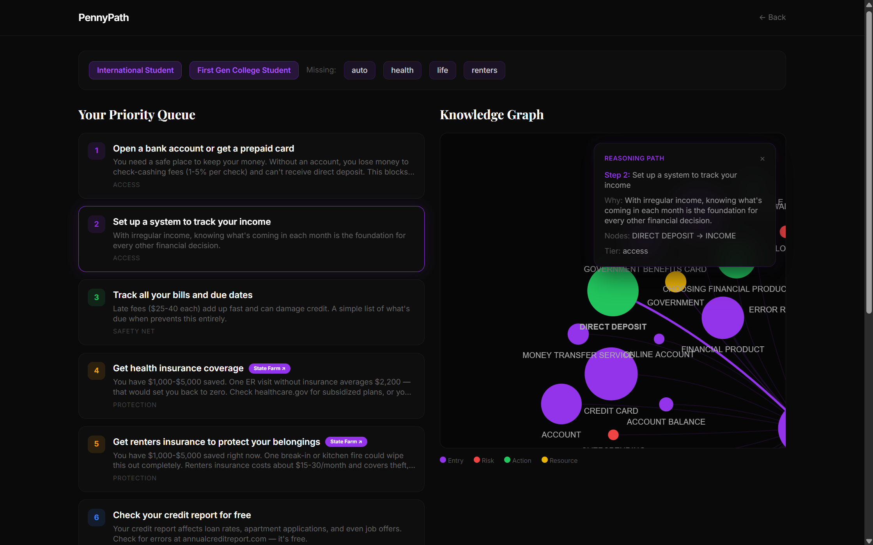Click the missing health insurance chip

pyautogui.click(x=402, y=70)
